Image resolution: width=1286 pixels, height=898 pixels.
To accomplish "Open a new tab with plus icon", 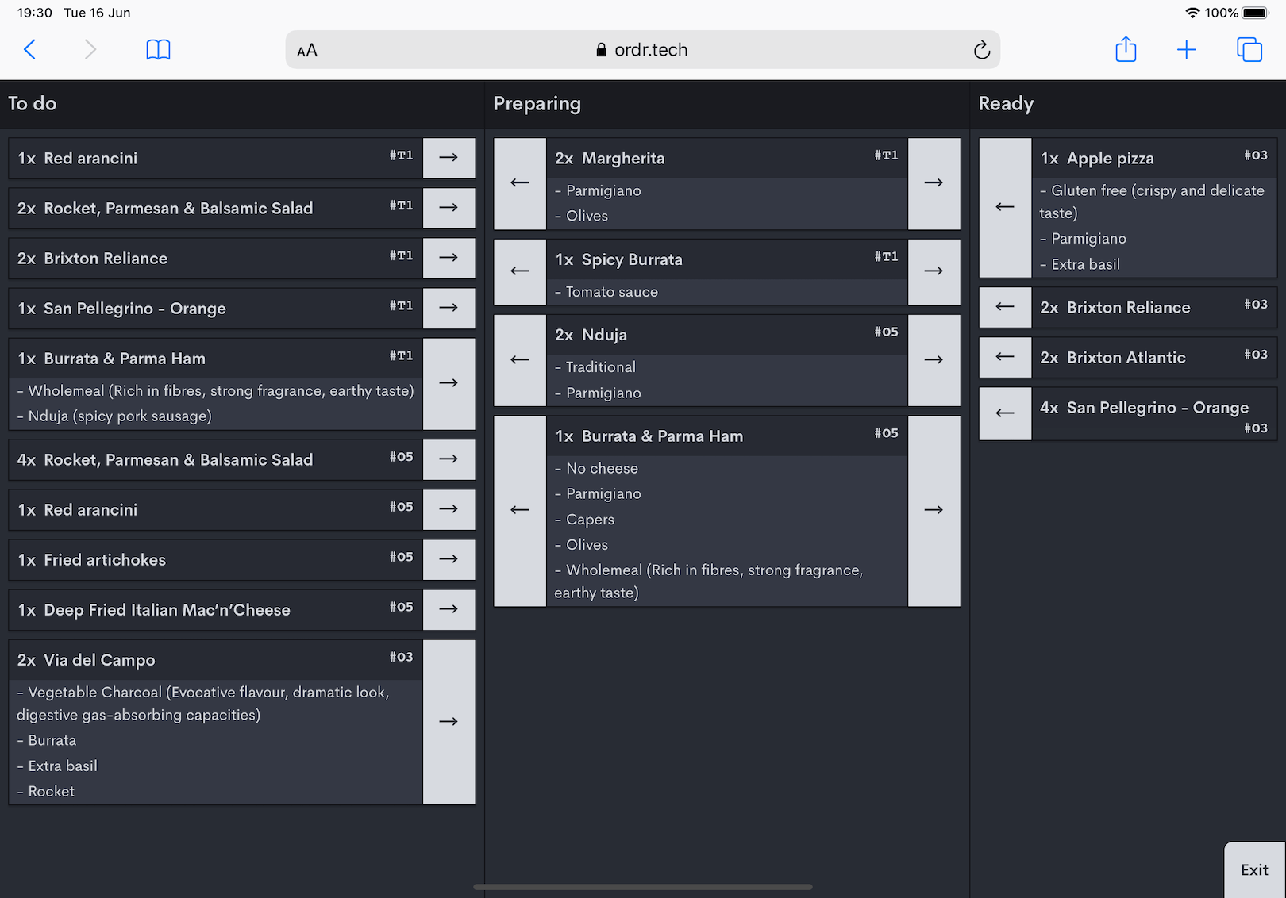I will pos(1186,50).
